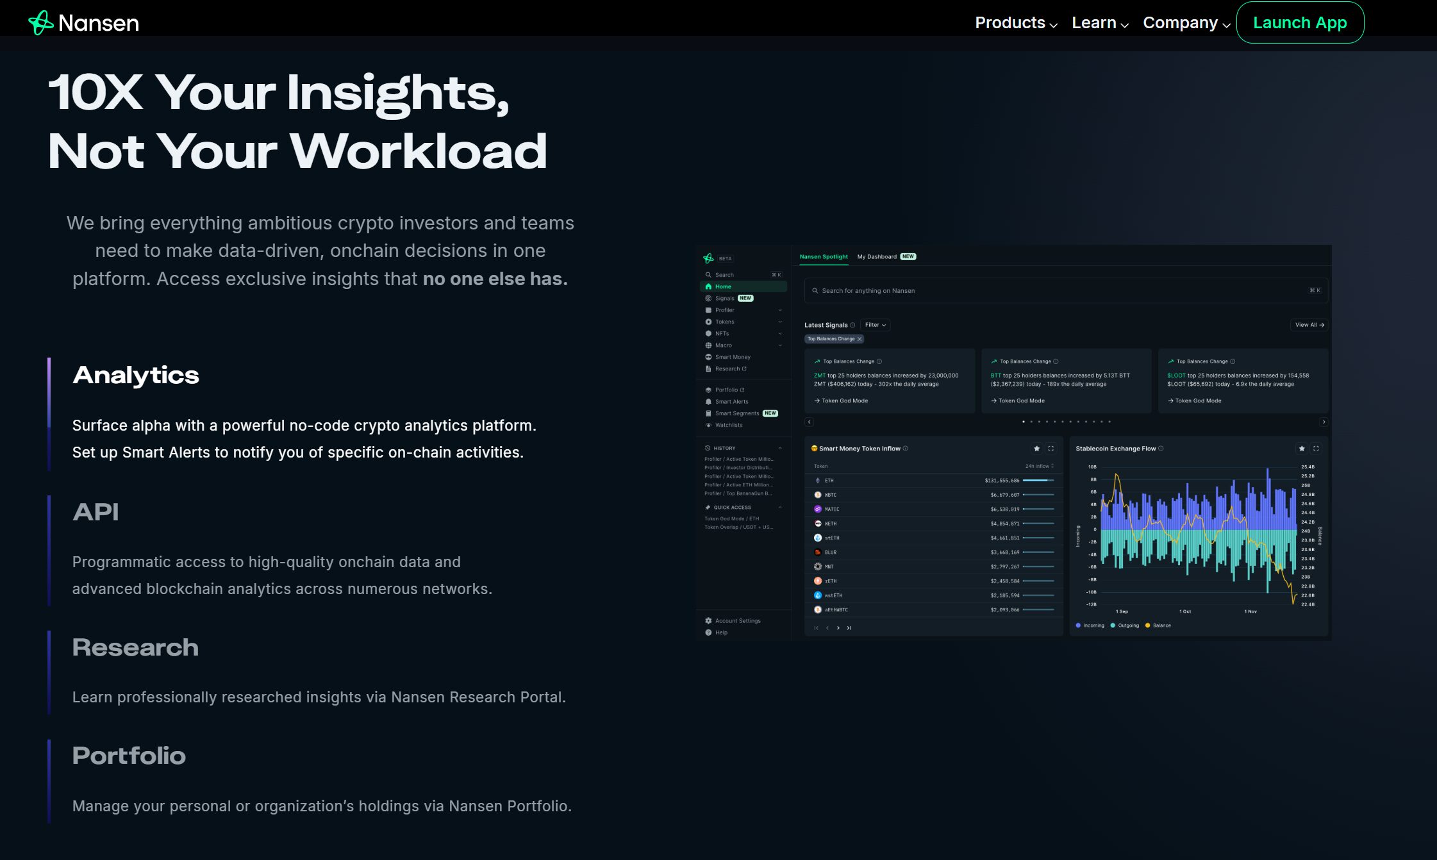1437x860 pixels.
Task: Open Smart Alerts in the sidebar
Action: [731, 401]
